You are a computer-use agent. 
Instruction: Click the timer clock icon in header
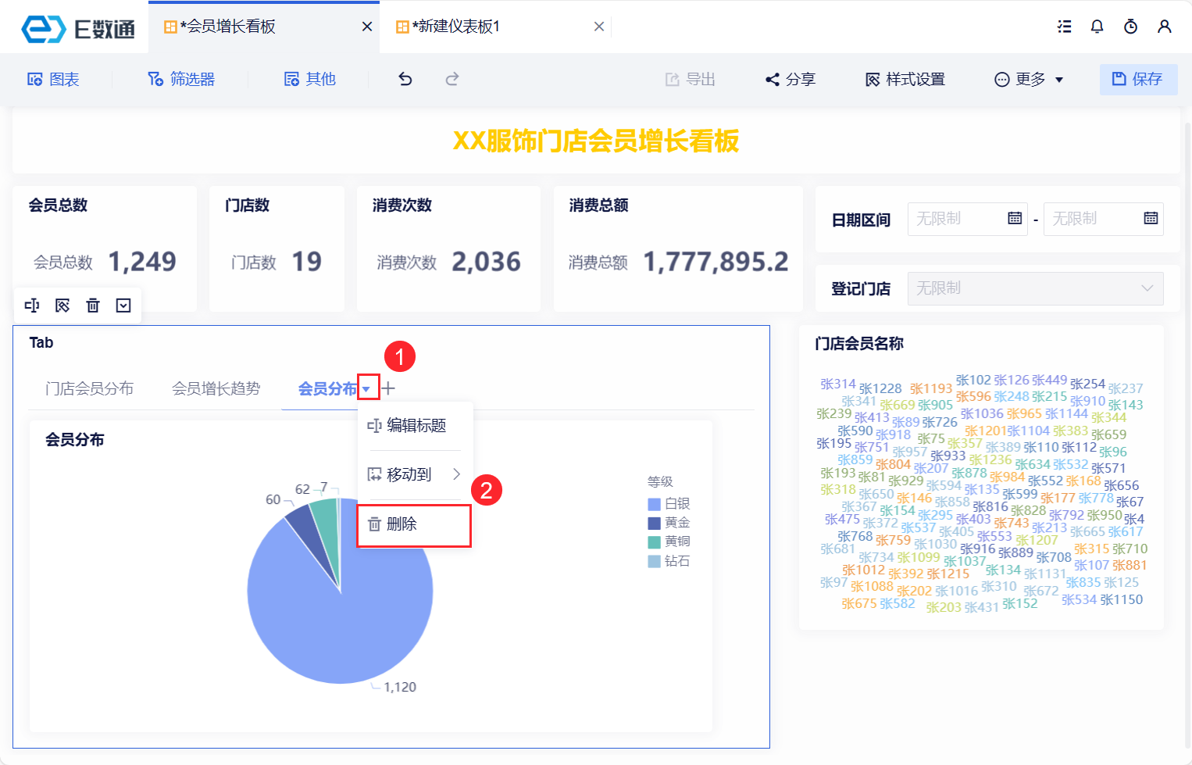click(1130, 27)
